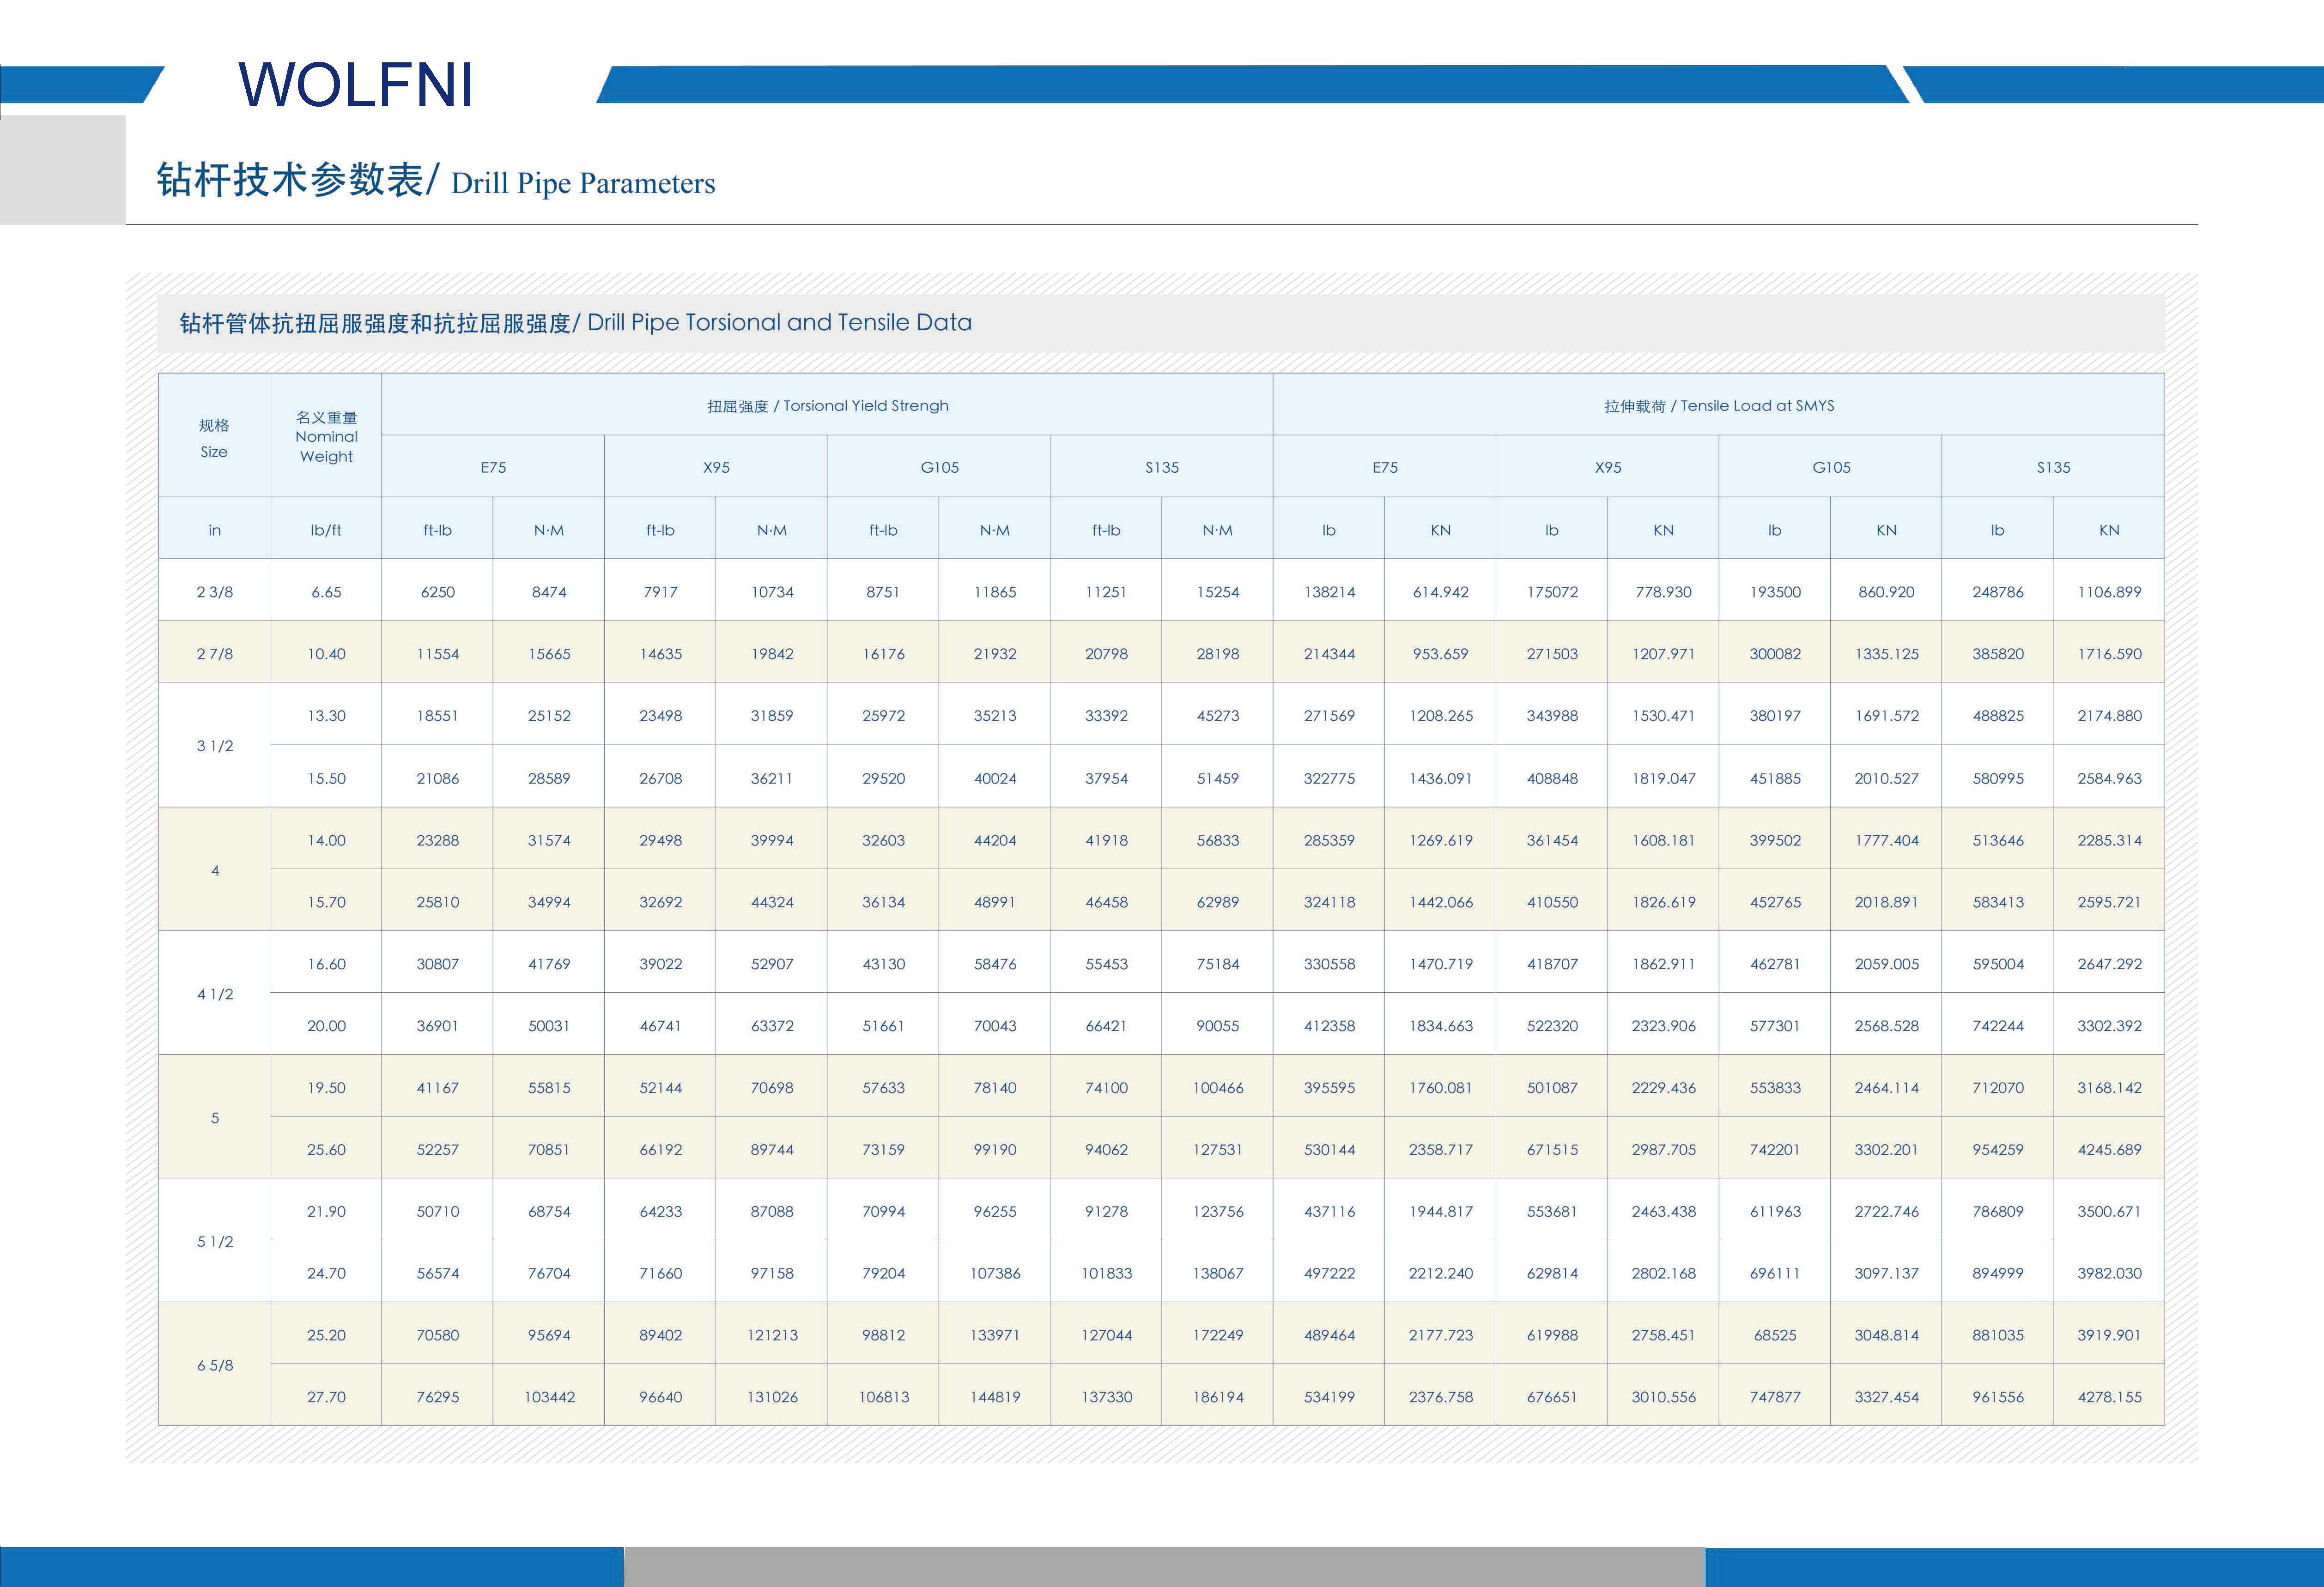Select the 100466 N·M cell
This screenshot has width=2324, height=1587.
point(1217,1087)
